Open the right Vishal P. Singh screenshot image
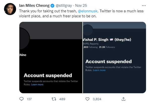 (114, 58)
